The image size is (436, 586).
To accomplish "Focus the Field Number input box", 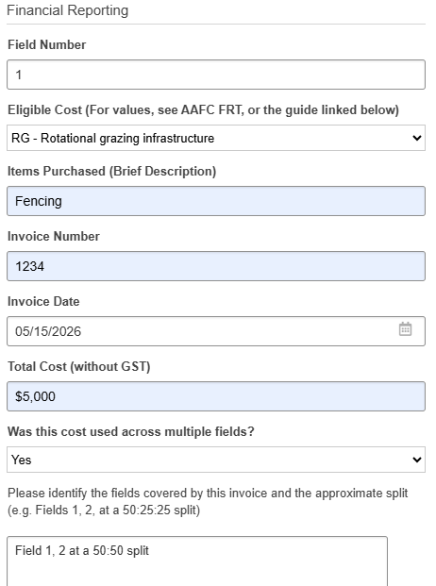I will coord(216,75).
